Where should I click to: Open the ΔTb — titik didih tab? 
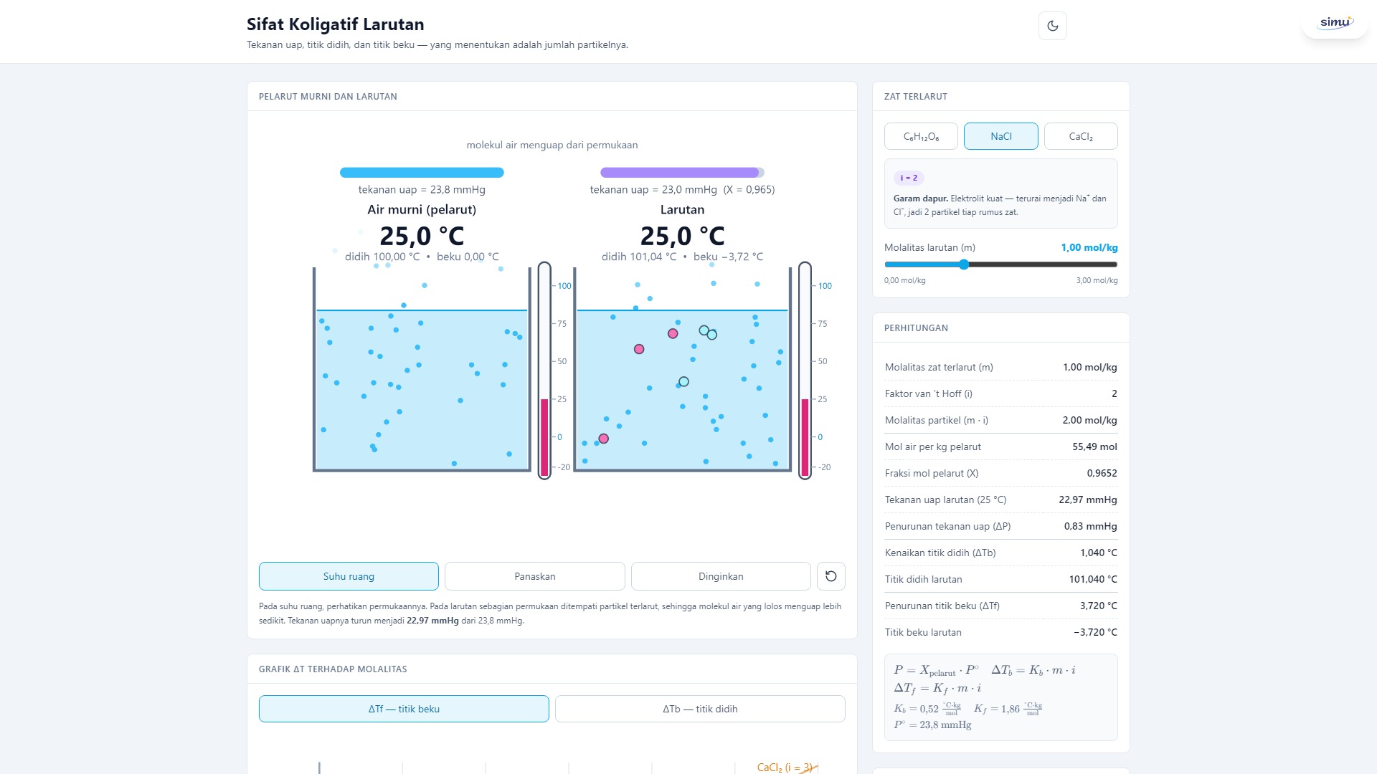point(700,709)
